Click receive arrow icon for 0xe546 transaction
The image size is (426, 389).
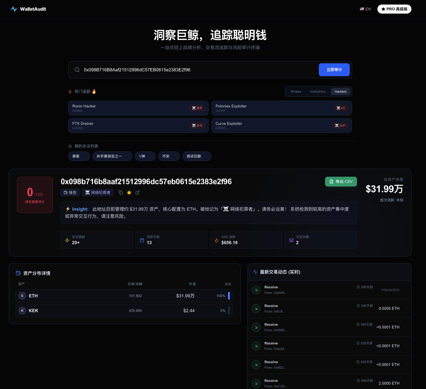coord(256,290)
